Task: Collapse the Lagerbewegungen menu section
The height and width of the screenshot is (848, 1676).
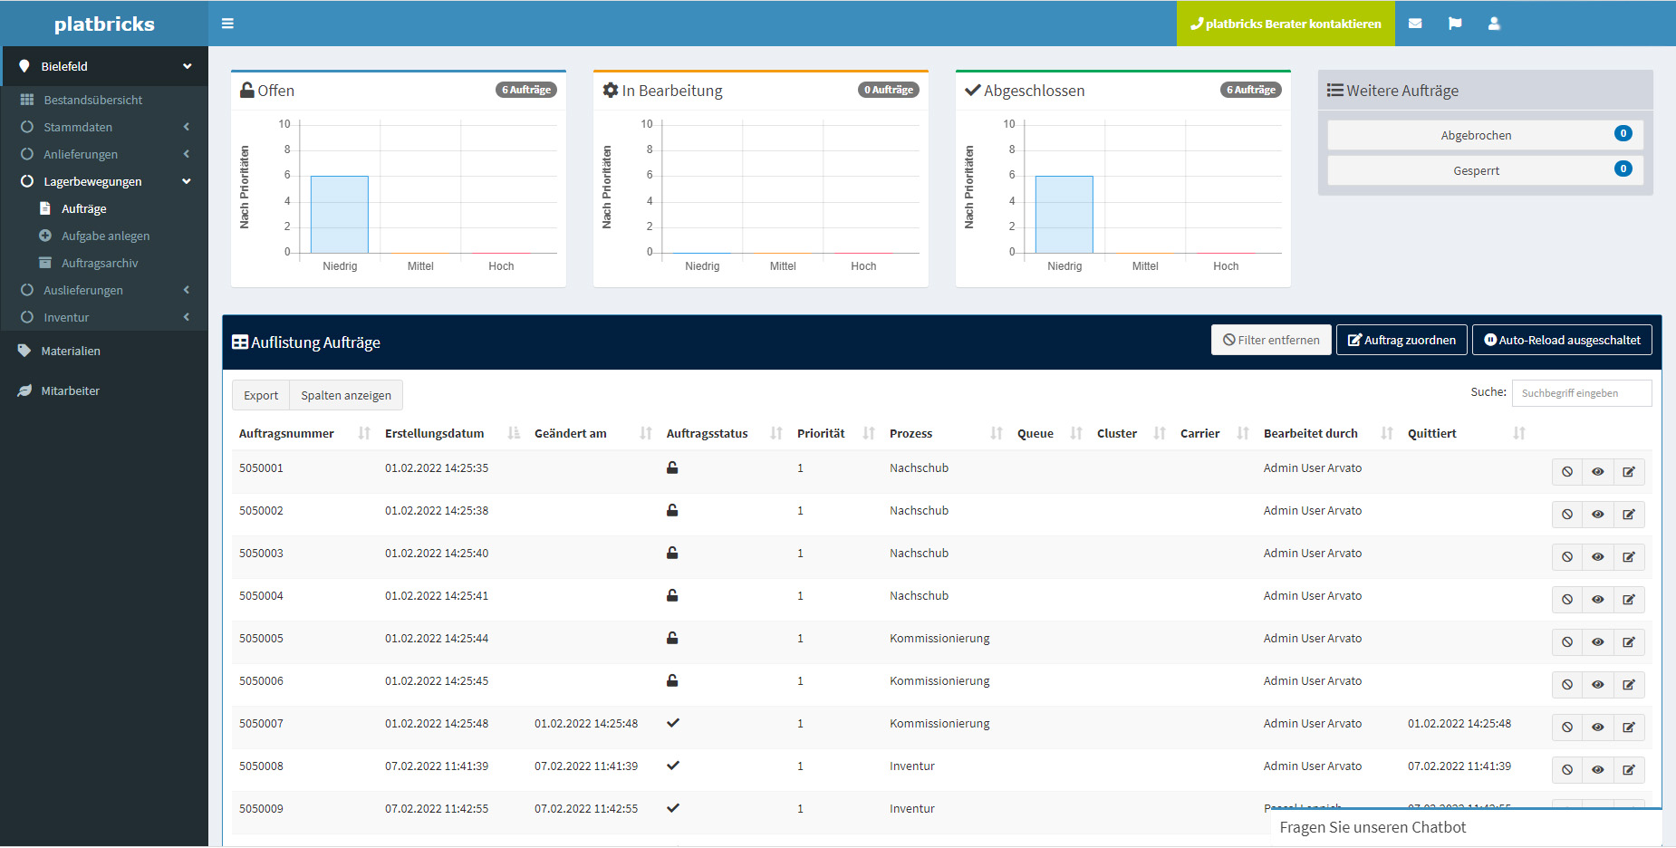Action: click(93, 181)
